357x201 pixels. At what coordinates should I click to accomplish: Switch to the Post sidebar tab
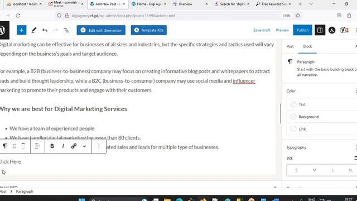point(290,46)
